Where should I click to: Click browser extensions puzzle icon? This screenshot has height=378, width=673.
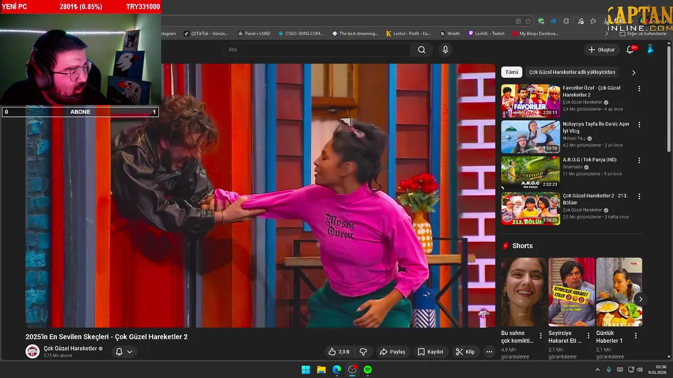(x=566, y=21)
